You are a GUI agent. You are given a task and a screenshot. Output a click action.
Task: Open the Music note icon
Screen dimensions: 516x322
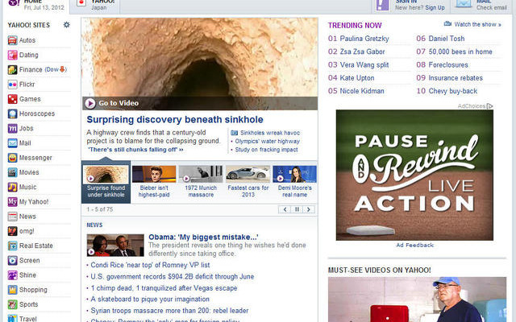point(13,187)
